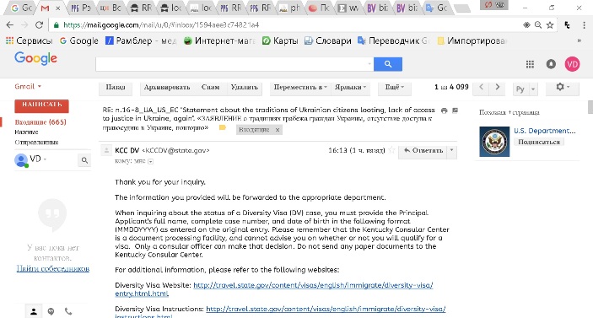The width and height of the screenshot is (593, 318).
Task: Open search options arrow in search box
Action: click(369, 64)
